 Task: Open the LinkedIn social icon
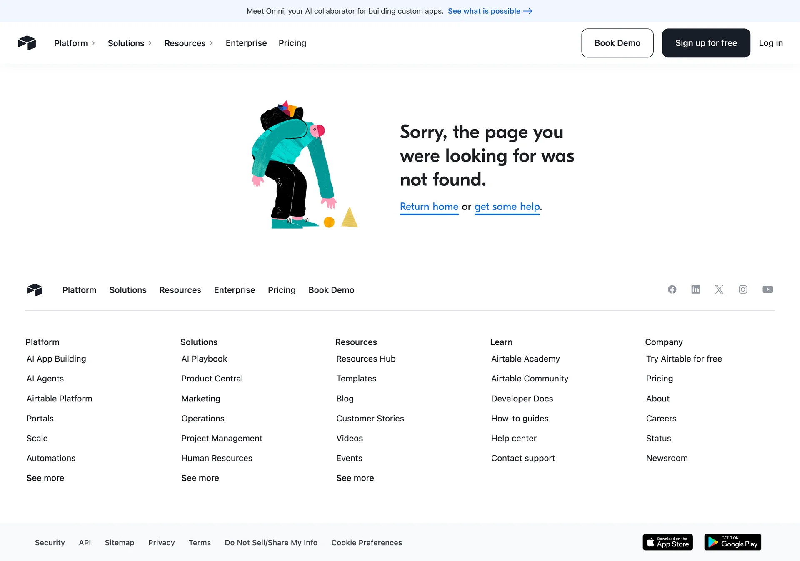point(695,289)
